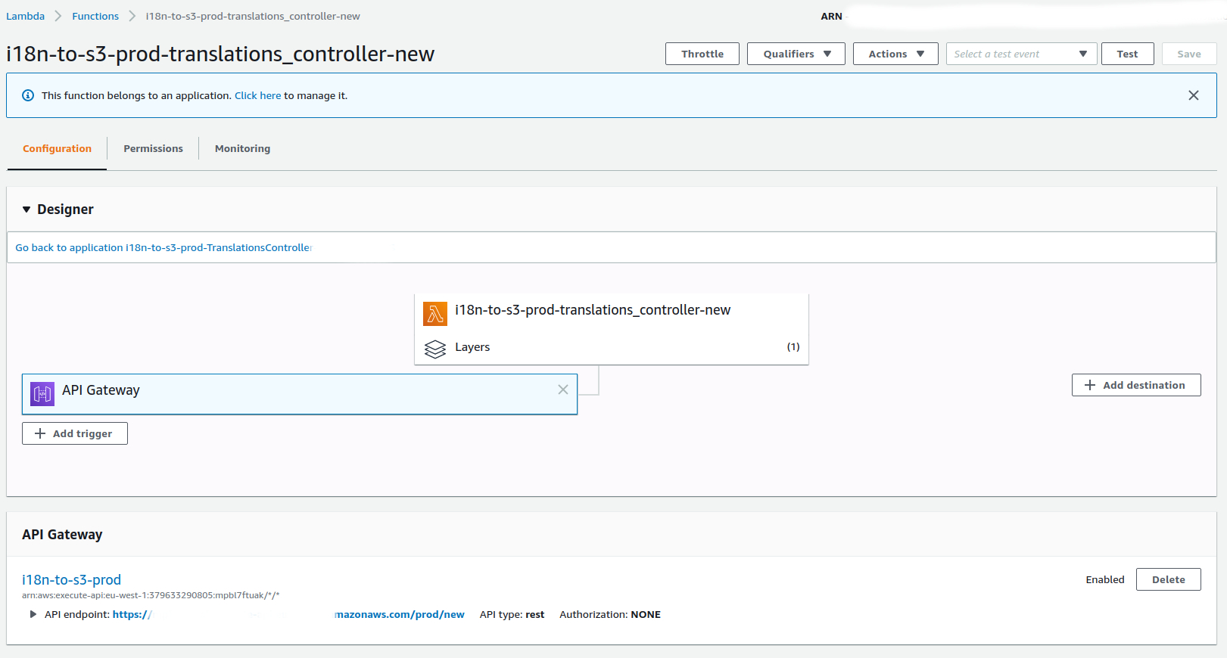
Task: Switch to the Permissions tab
Action: click(x=153, y=149)
